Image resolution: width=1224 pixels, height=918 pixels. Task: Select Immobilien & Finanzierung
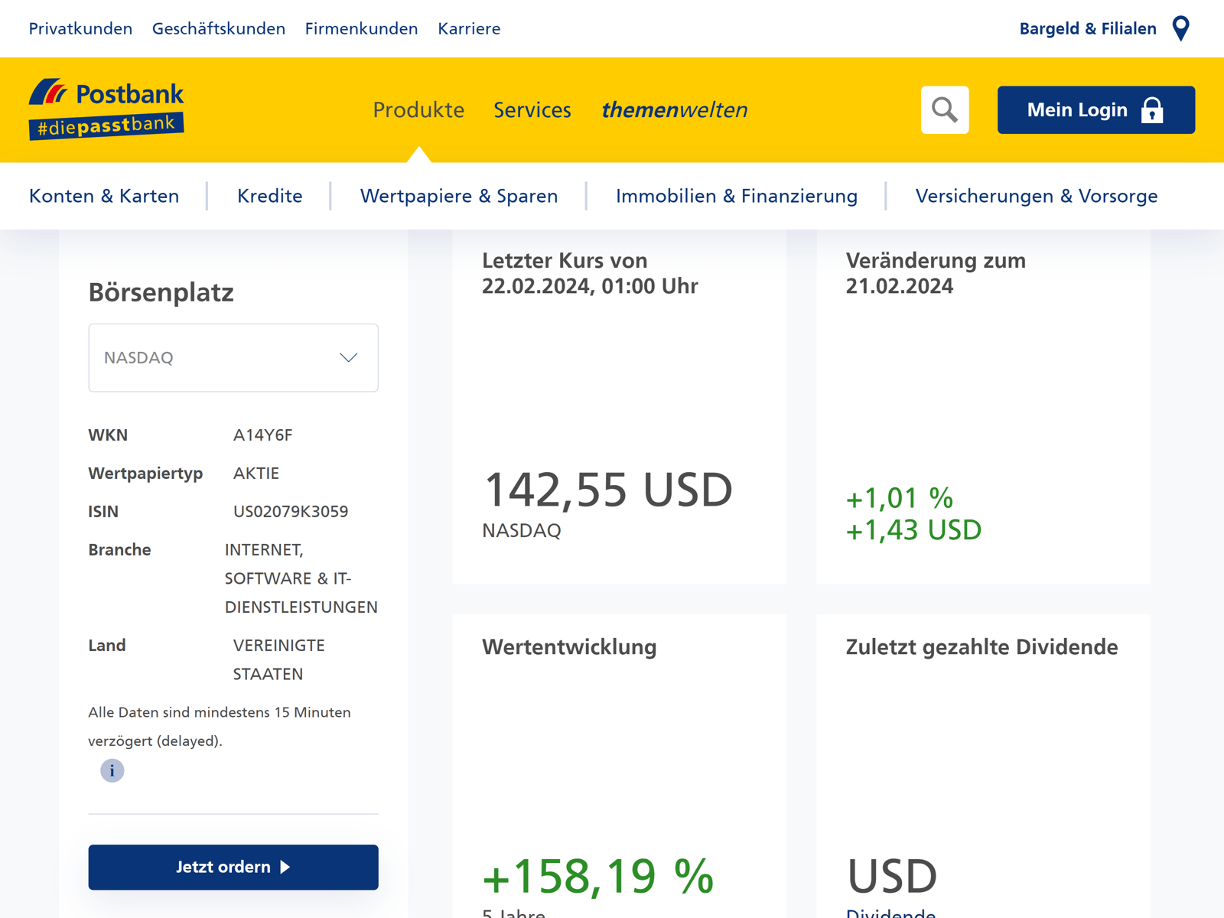coord(737,196)
